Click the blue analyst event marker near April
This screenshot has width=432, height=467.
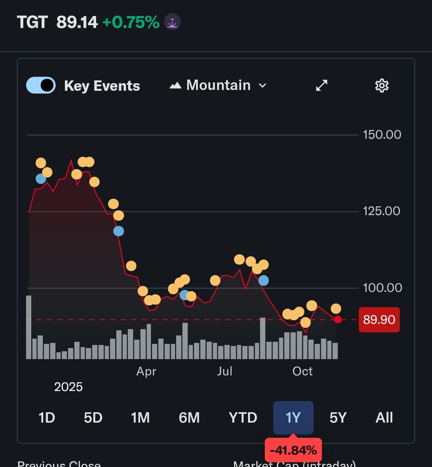[120, 230]
